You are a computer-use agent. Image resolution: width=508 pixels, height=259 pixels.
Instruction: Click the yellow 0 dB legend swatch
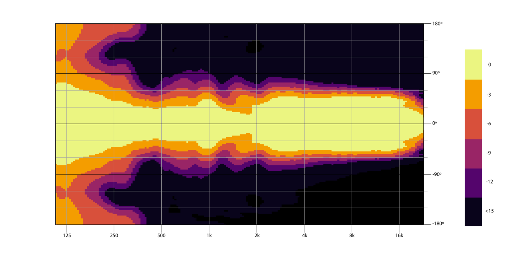[x=473, y=65]
